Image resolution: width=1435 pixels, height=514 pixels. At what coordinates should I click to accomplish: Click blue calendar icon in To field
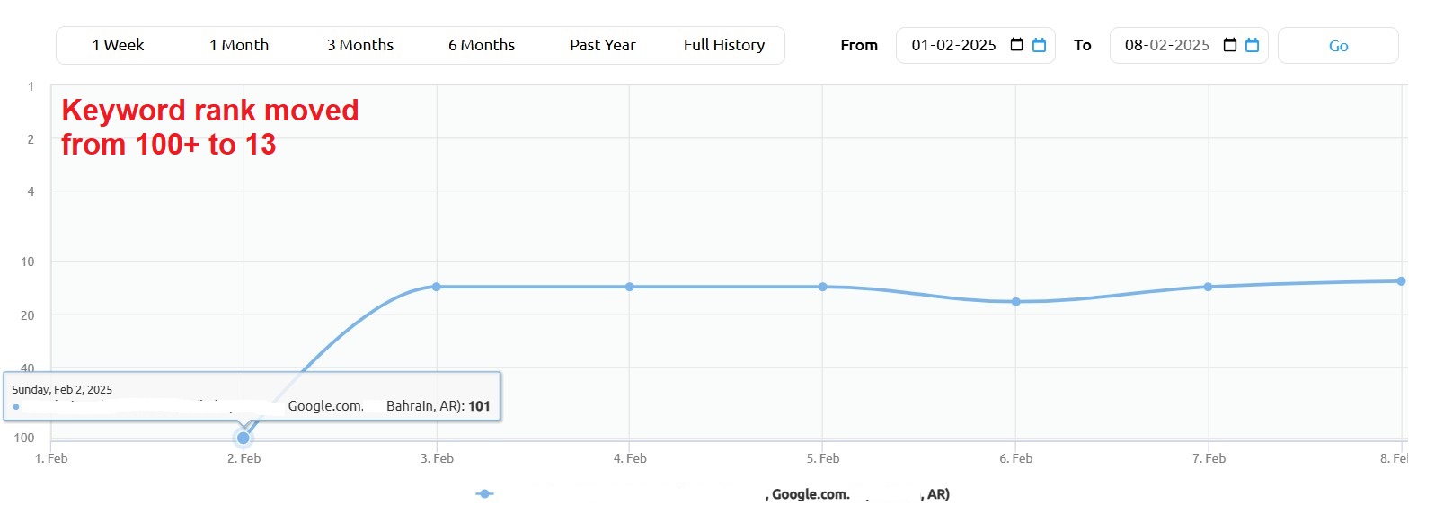[x=1252, y=45]
